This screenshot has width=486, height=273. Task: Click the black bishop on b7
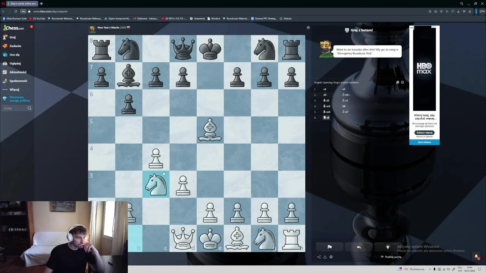point(129,76)
